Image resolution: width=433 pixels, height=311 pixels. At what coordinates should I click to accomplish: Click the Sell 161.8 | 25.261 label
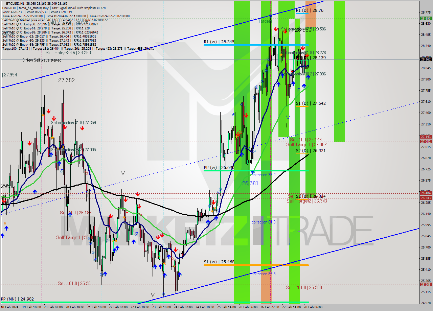[75, 283]
